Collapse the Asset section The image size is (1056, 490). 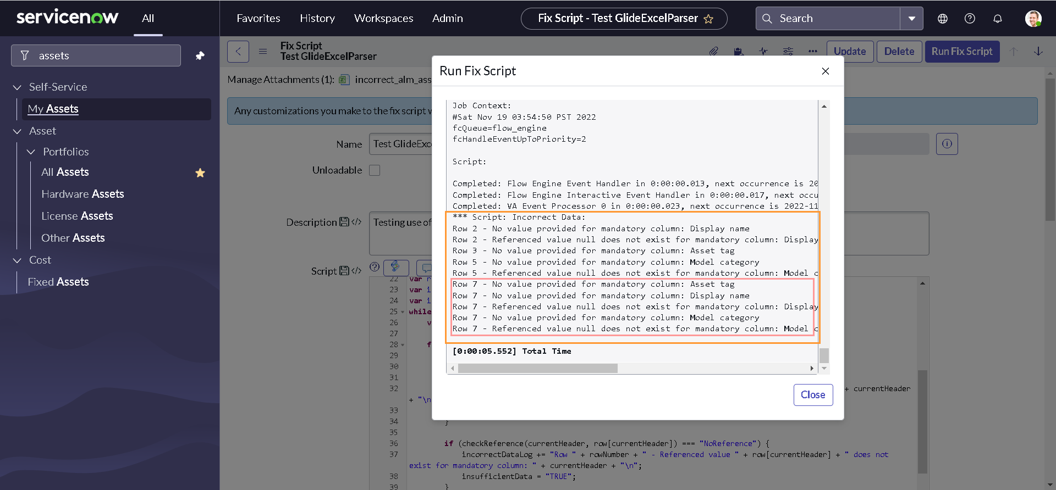click(17, 131)
